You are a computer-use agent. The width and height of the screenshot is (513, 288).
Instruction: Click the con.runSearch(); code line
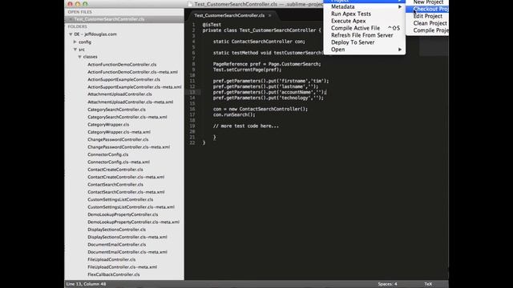[234, 115]
